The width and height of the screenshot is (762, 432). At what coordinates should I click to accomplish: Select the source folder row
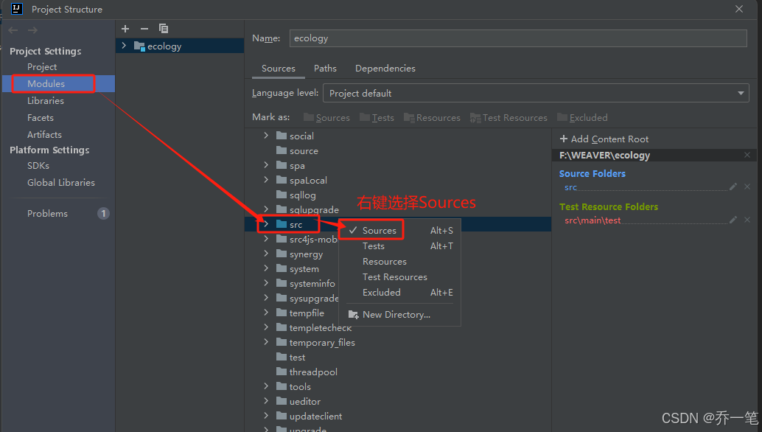398,150
